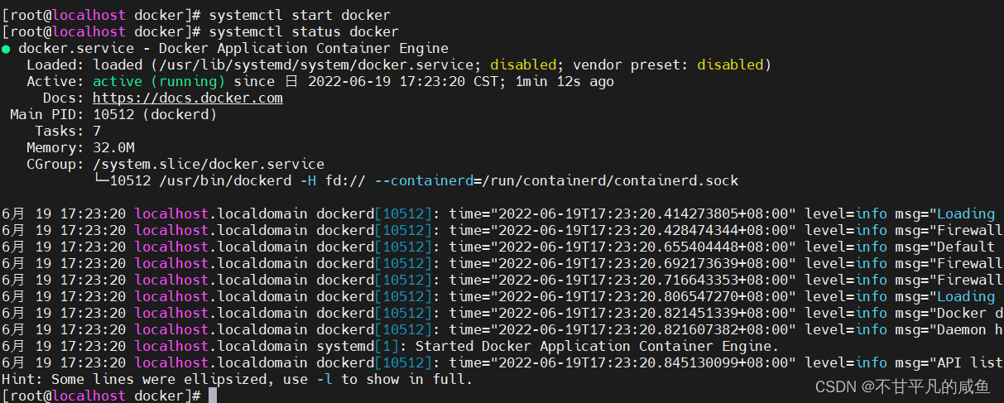Click the green service status dot
This screenshot has width=1004, height=403.
[7, 49]
